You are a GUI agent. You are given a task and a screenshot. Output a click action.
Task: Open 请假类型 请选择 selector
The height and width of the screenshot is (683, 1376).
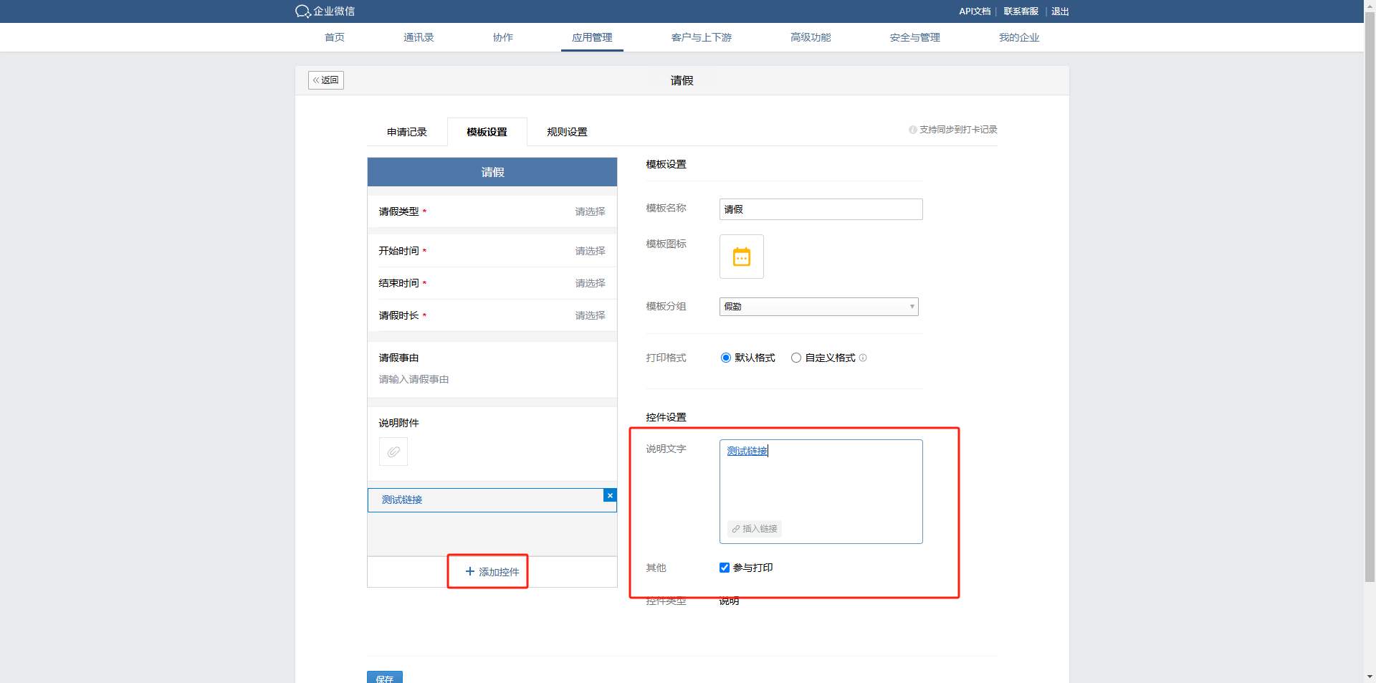pos(590,211)
